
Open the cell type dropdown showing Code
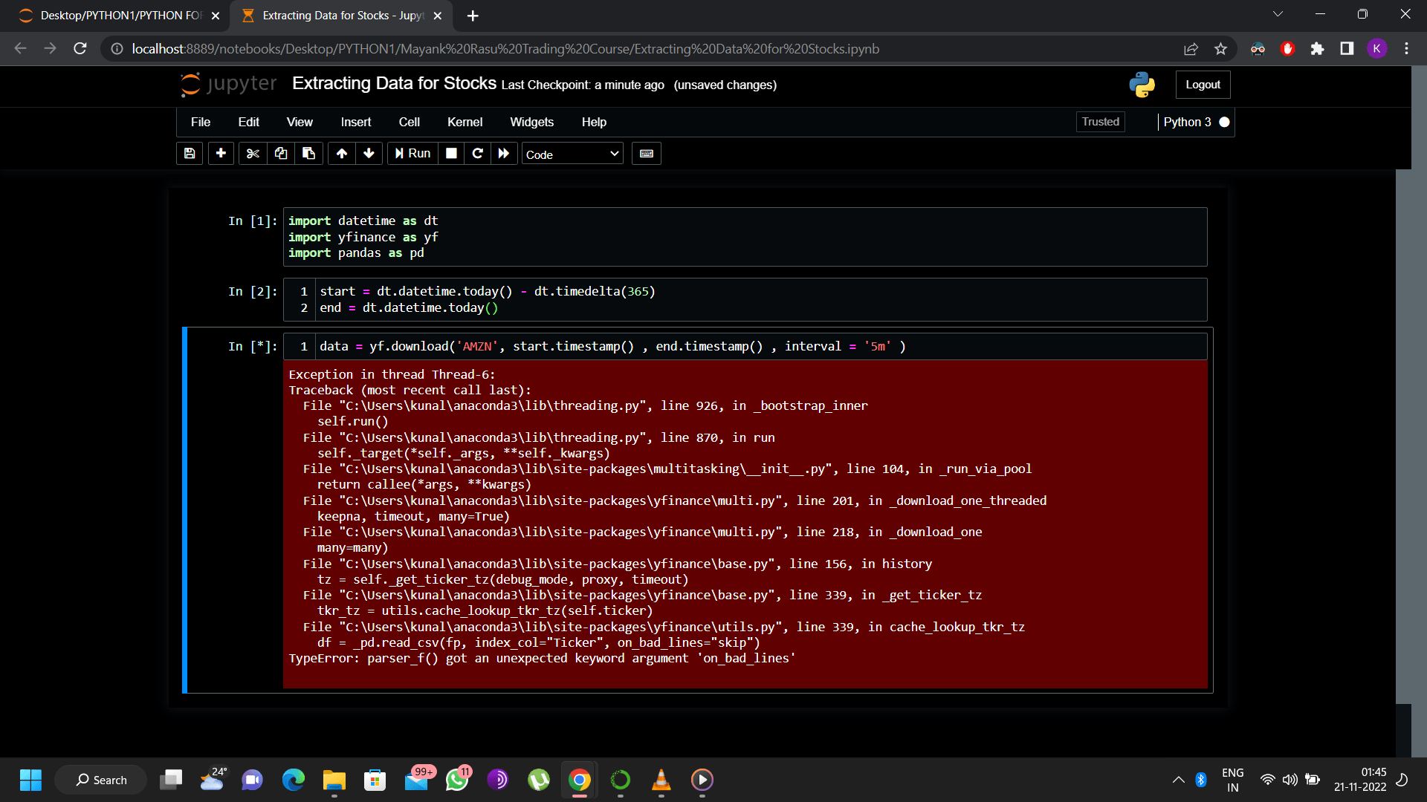(572, 154)
